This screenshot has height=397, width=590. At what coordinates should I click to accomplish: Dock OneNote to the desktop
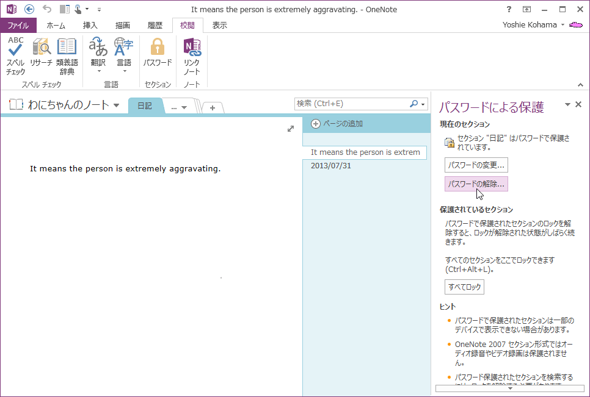pos(65,9)
